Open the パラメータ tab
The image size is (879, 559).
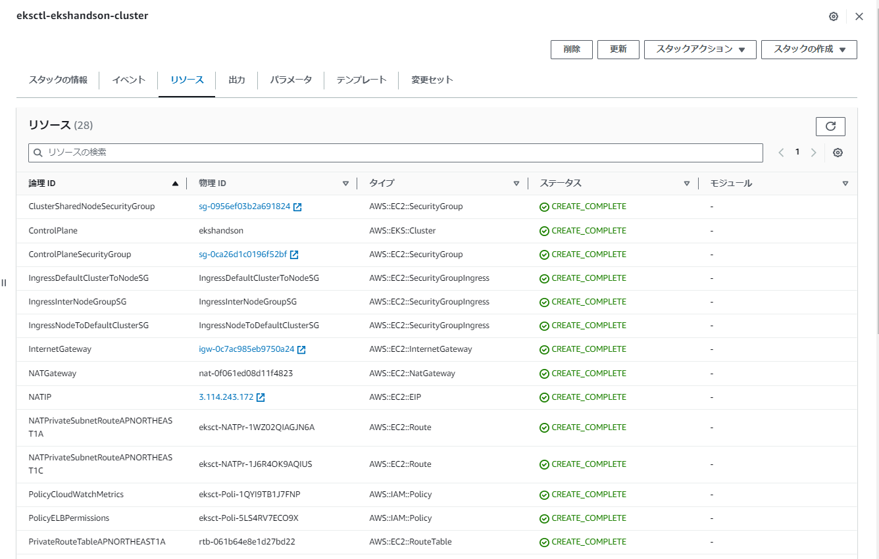pos(291,80)
